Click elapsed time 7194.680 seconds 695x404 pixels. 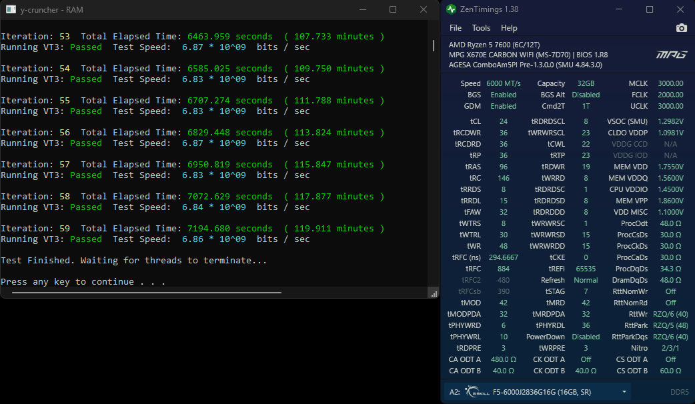click(x=229, y=228)
